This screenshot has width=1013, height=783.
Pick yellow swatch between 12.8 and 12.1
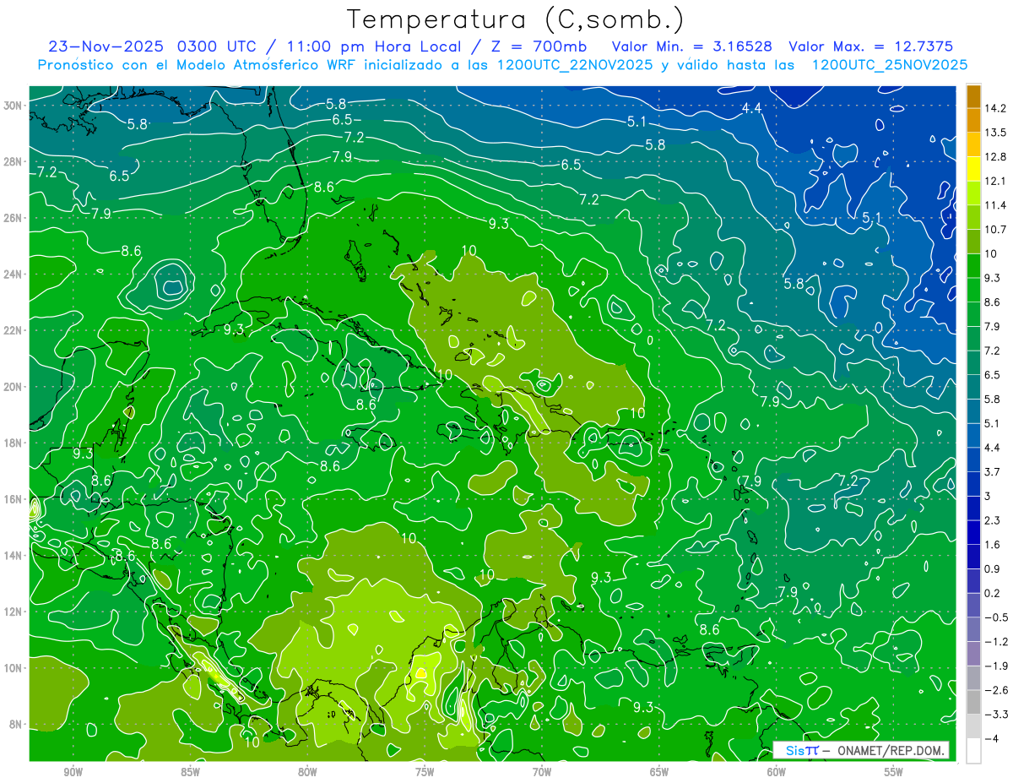(973, 169)
